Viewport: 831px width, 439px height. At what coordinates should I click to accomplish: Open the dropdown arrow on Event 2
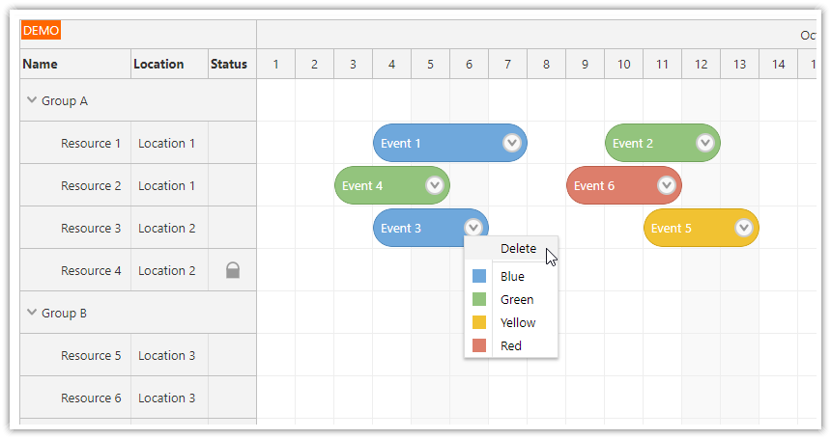click(x=705, y=143)
